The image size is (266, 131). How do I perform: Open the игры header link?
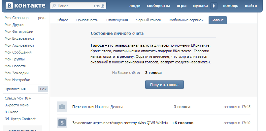[x=182, y=6]
